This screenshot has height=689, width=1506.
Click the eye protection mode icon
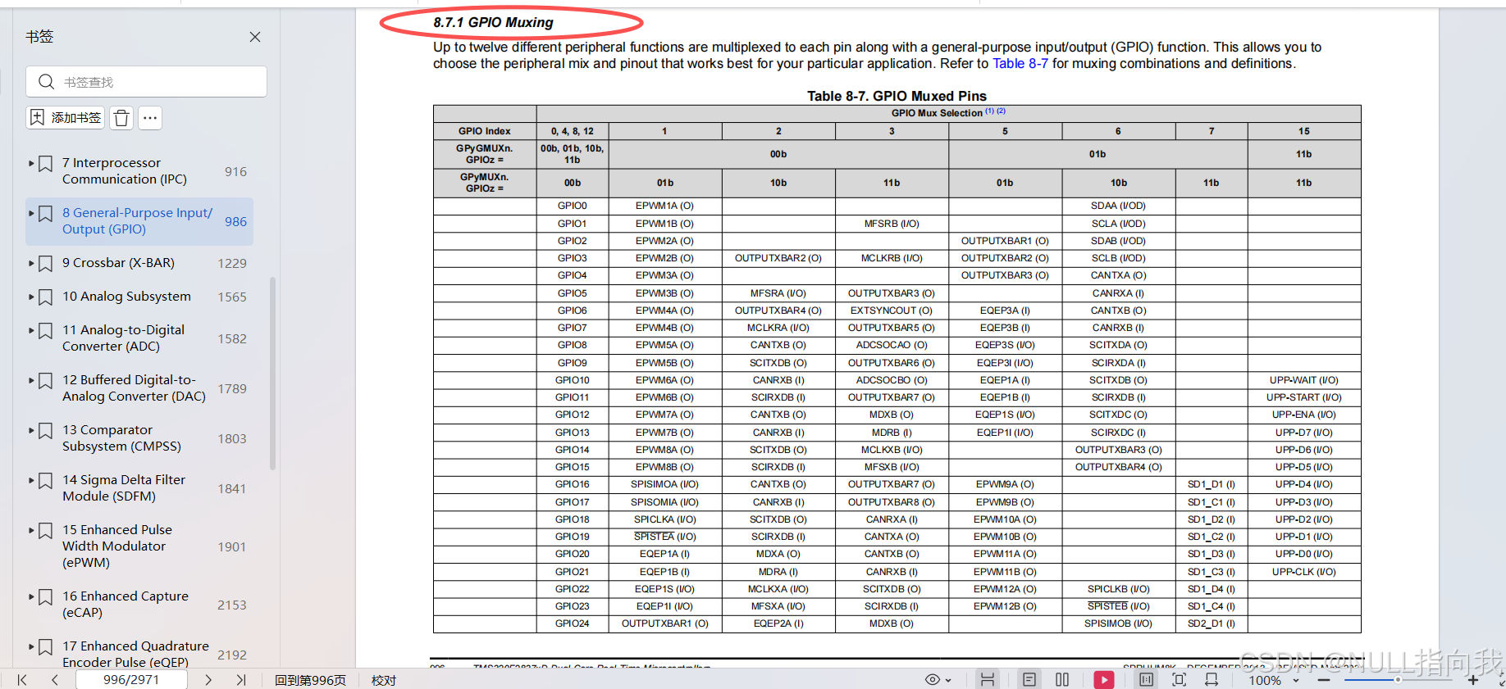coord(933,680)
